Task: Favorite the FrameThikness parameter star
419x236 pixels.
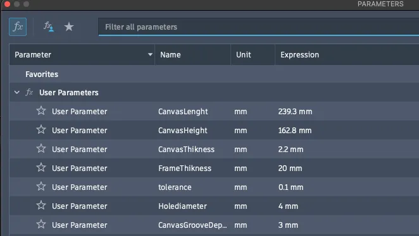Action: [x=41, y=167]
